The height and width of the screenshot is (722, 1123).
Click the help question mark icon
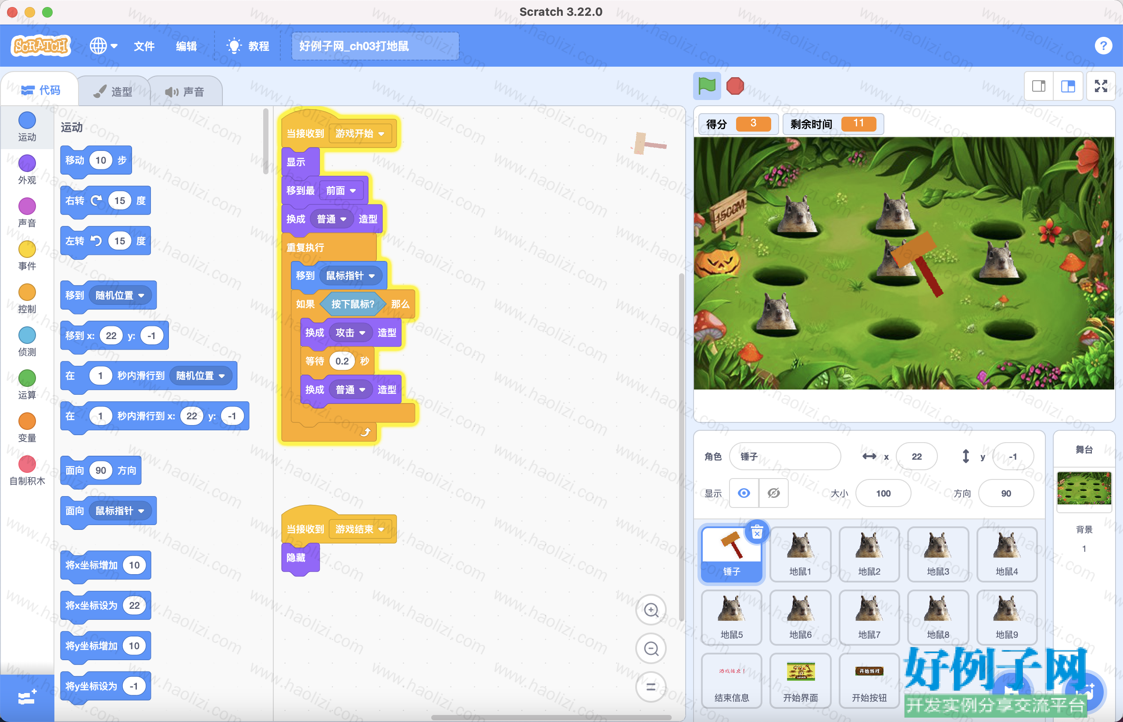click(x=1103, y=46)
